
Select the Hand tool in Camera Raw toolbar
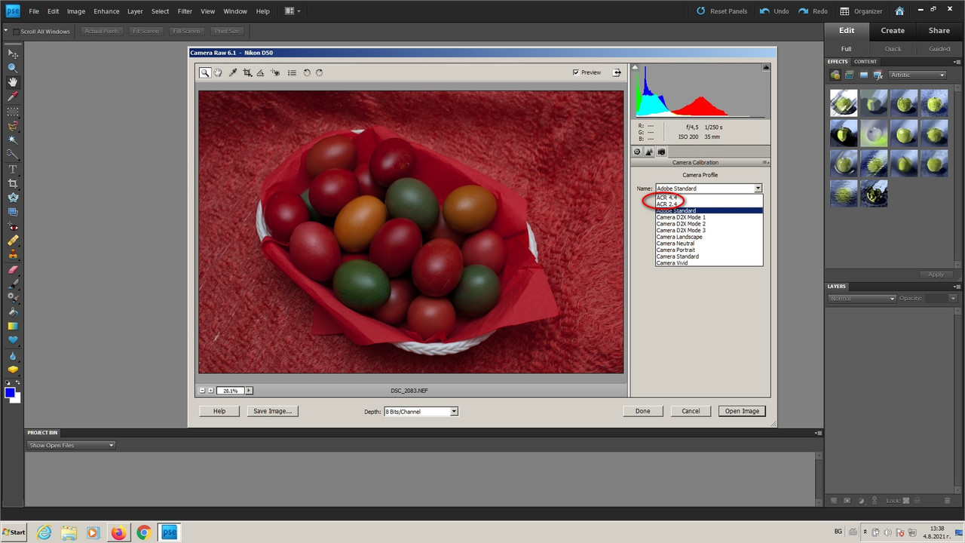click(x=218, y=72)
